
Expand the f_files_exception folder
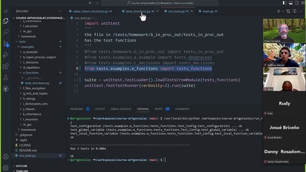38,88
